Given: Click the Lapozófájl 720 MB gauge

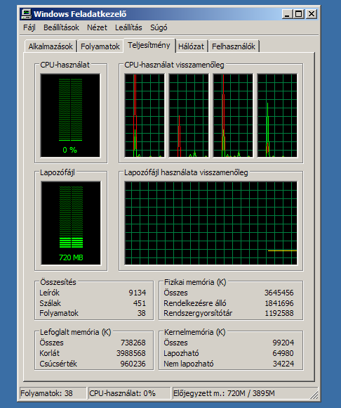Looking at the screenshot, I should [71, 223].
